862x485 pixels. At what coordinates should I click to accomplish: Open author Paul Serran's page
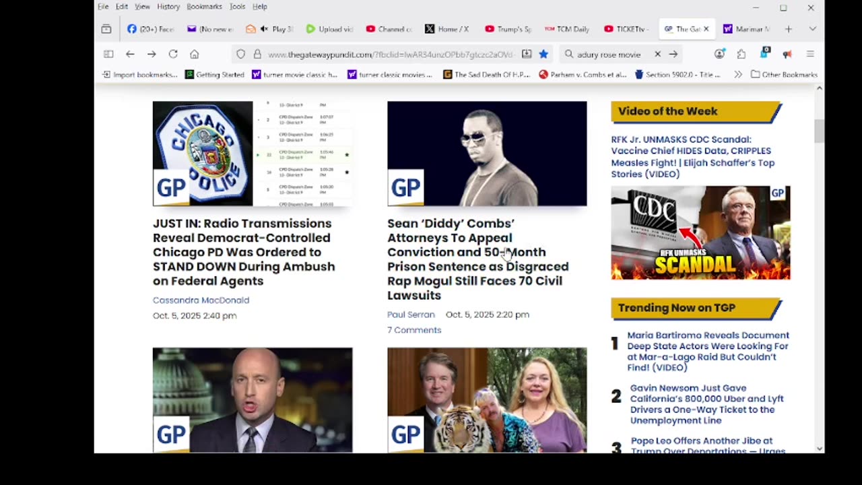pos(411,315)
